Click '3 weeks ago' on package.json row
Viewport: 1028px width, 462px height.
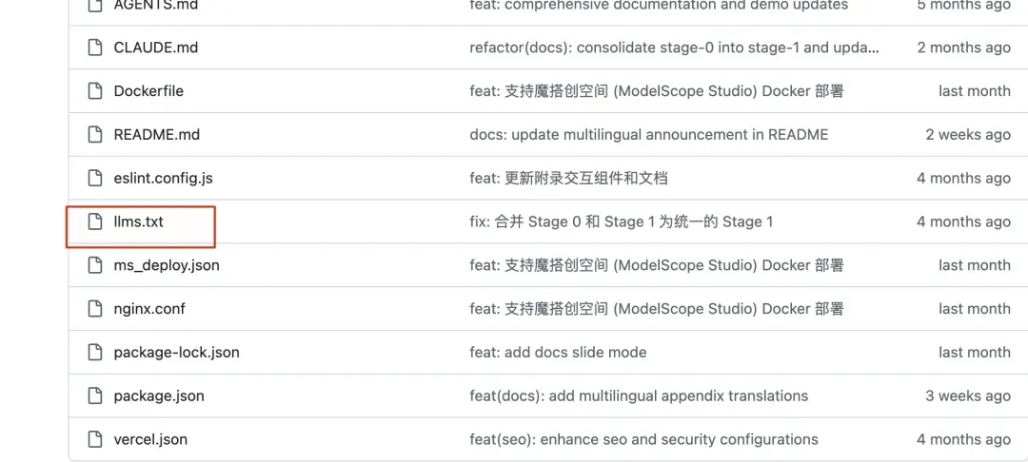coord(968,395)
